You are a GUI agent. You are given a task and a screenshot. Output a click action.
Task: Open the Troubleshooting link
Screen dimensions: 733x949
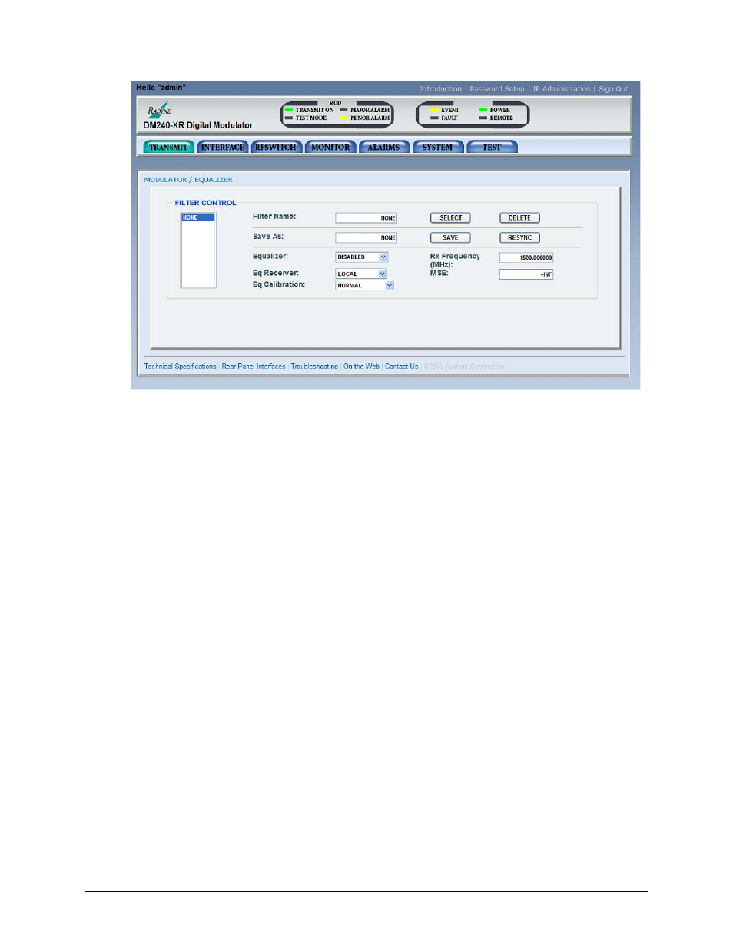(314, 367)
